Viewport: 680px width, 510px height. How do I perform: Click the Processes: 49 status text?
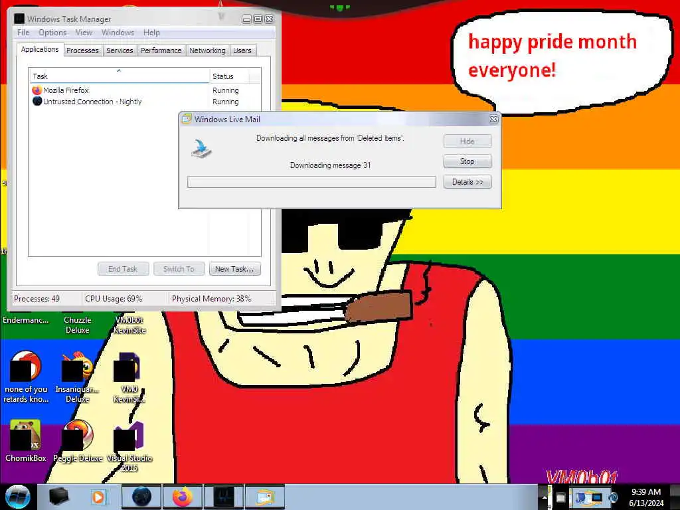coord(37,299)
